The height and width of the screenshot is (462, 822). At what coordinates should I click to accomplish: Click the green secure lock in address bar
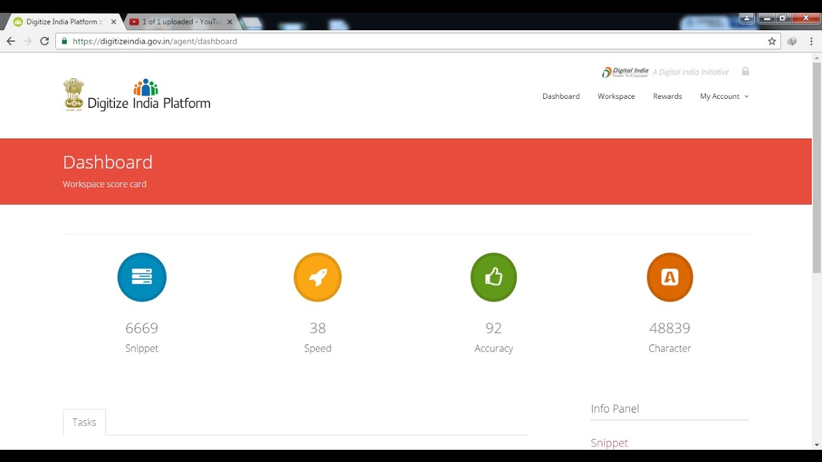(x=64, y=41)
